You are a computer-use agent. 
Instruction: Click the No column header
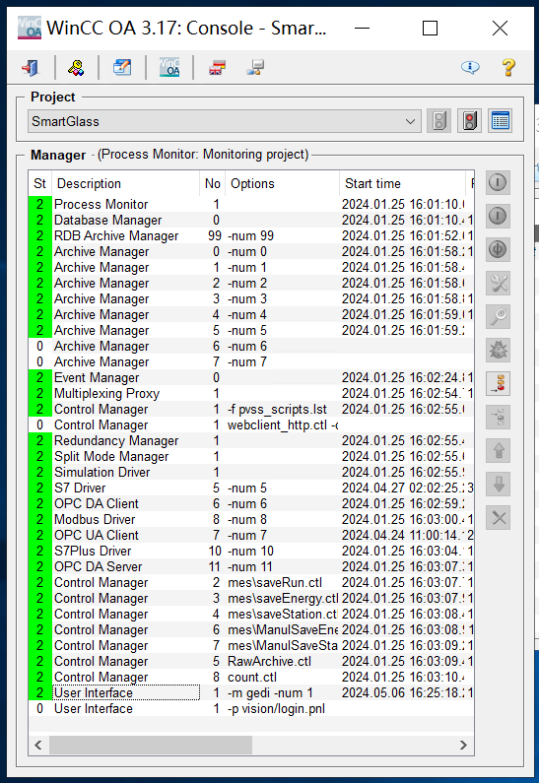(x=212, y=184)
